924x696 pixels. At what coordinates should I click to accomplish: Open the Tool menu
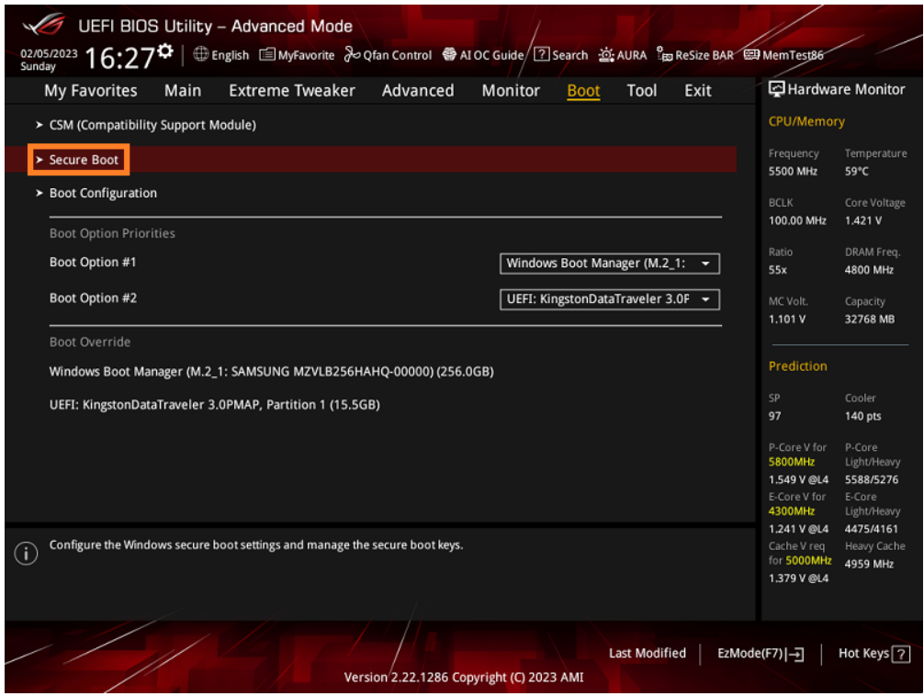coord(641,90)
